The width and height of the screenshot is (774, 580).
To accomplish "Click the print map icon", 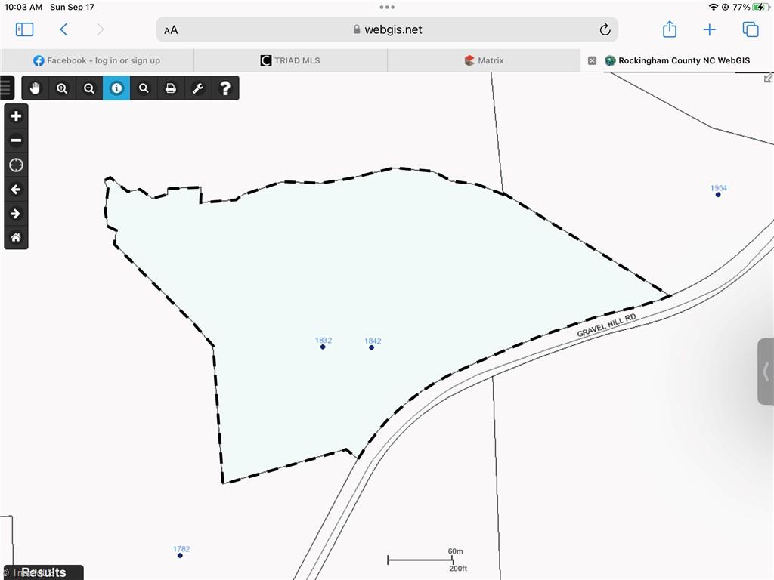I will point(171,88).
